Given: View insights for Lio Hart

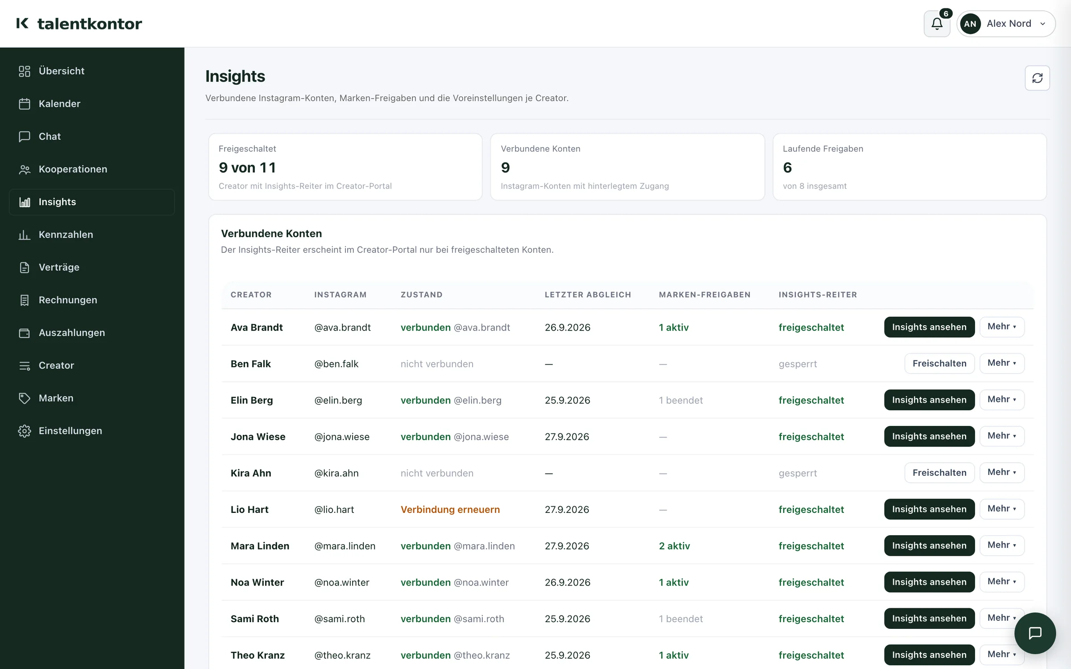Looking at the screenshot, I should pos(929,509).
